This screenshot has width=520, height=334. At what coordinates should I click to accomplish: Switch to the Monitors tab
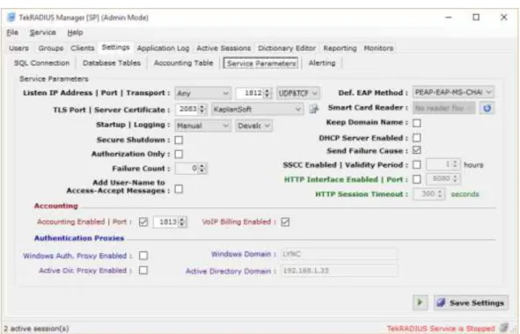tap(378, 48)
